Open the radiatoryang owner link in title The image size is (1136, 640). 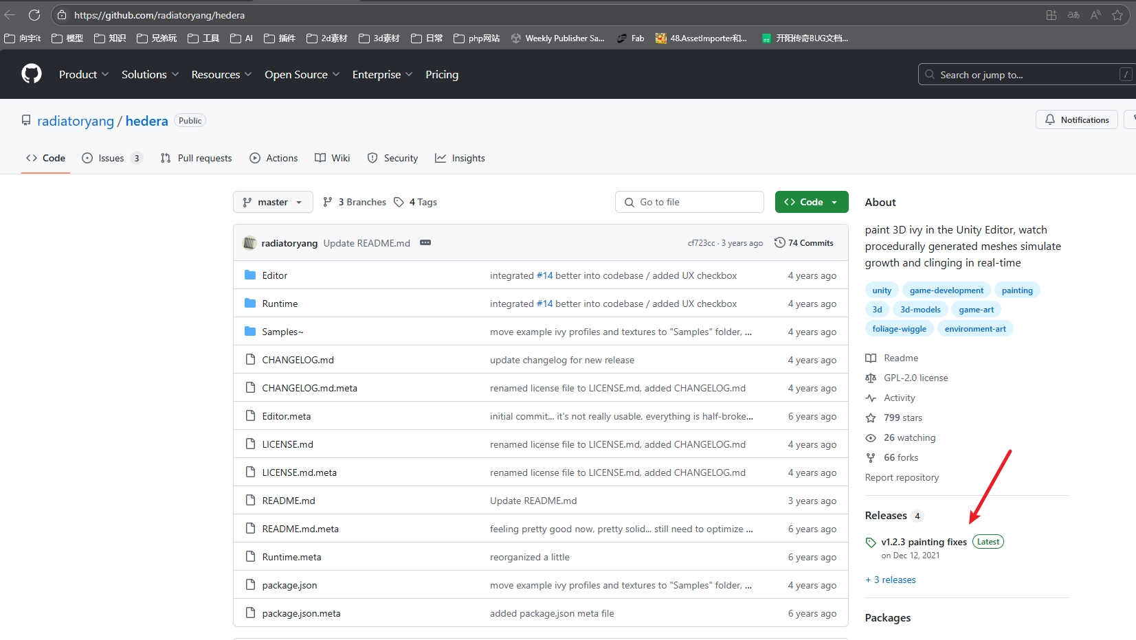pyautogui.click(x=76, y=121)
